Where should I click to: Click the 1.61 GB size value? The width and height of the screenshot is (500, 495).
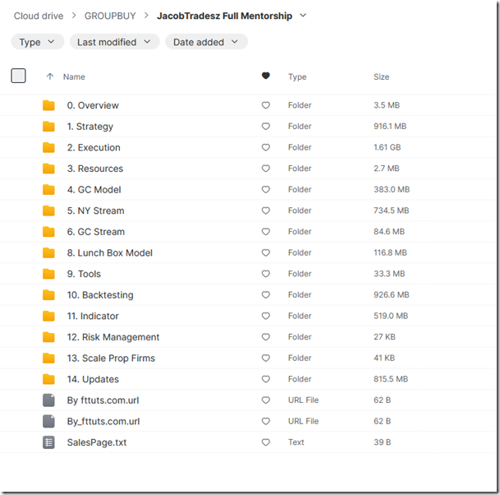point(388,147)
